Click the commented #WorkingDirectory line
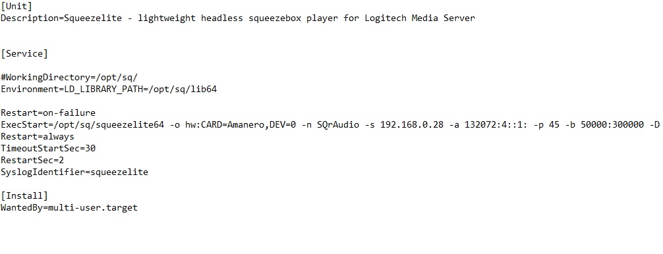 pos(69,77)
